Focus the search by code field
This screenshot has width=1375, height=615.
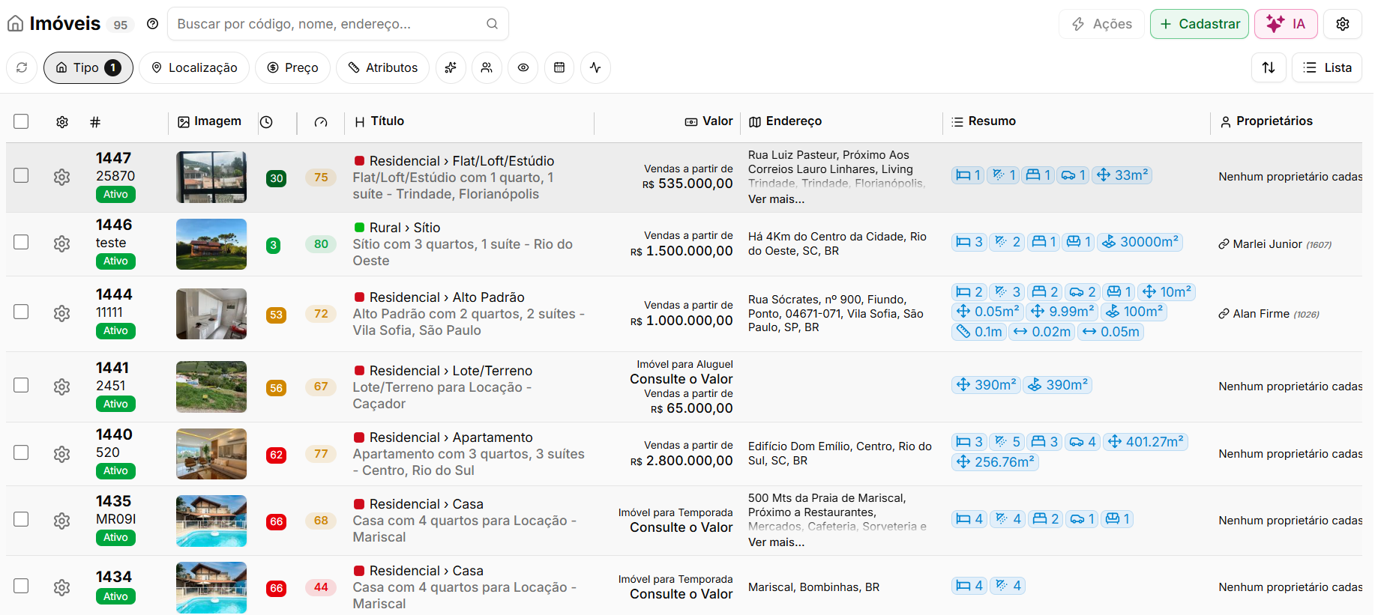338,24
